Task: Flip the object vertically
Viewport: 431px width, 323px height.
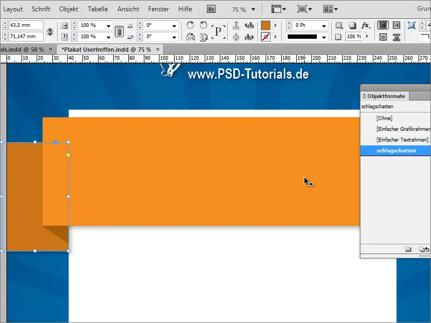Action: [204, 37]
